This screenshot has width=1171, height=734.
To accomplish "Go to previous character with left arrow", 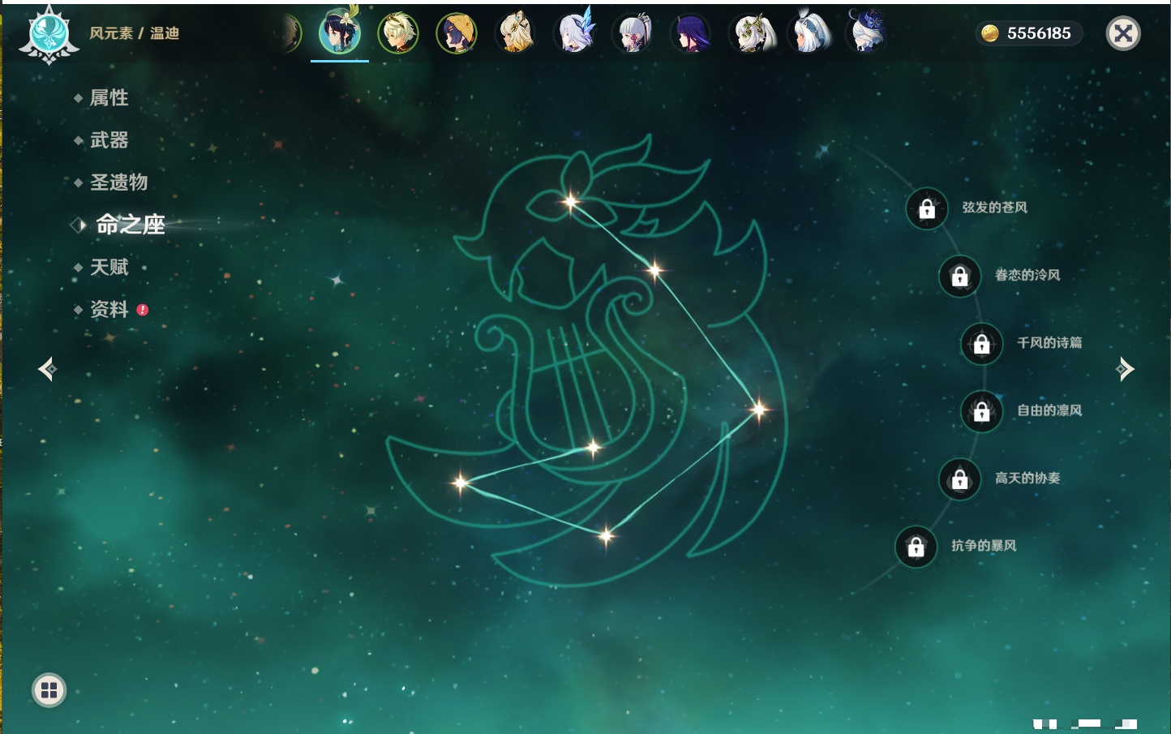I will pos(47,369).
